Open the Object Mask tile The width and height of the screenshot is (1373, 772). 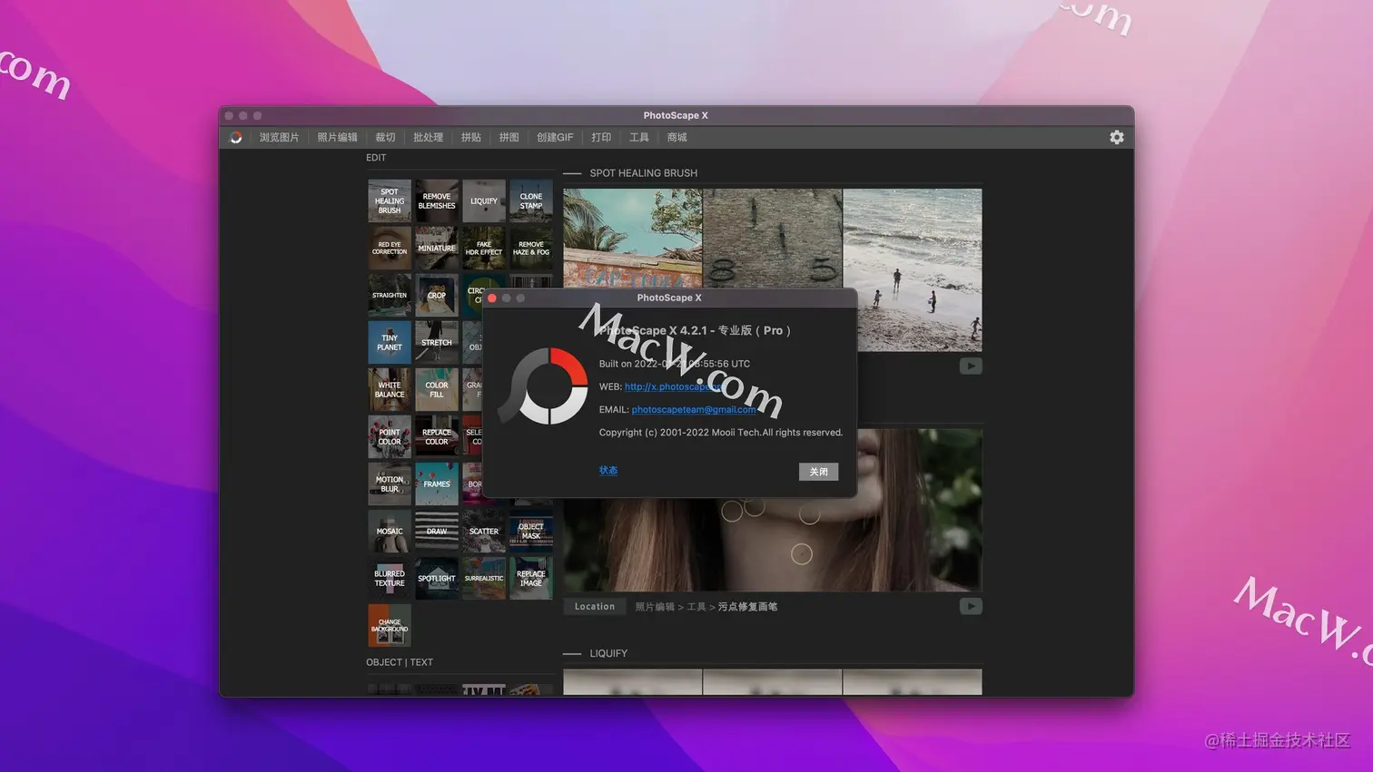coord(531,531)
